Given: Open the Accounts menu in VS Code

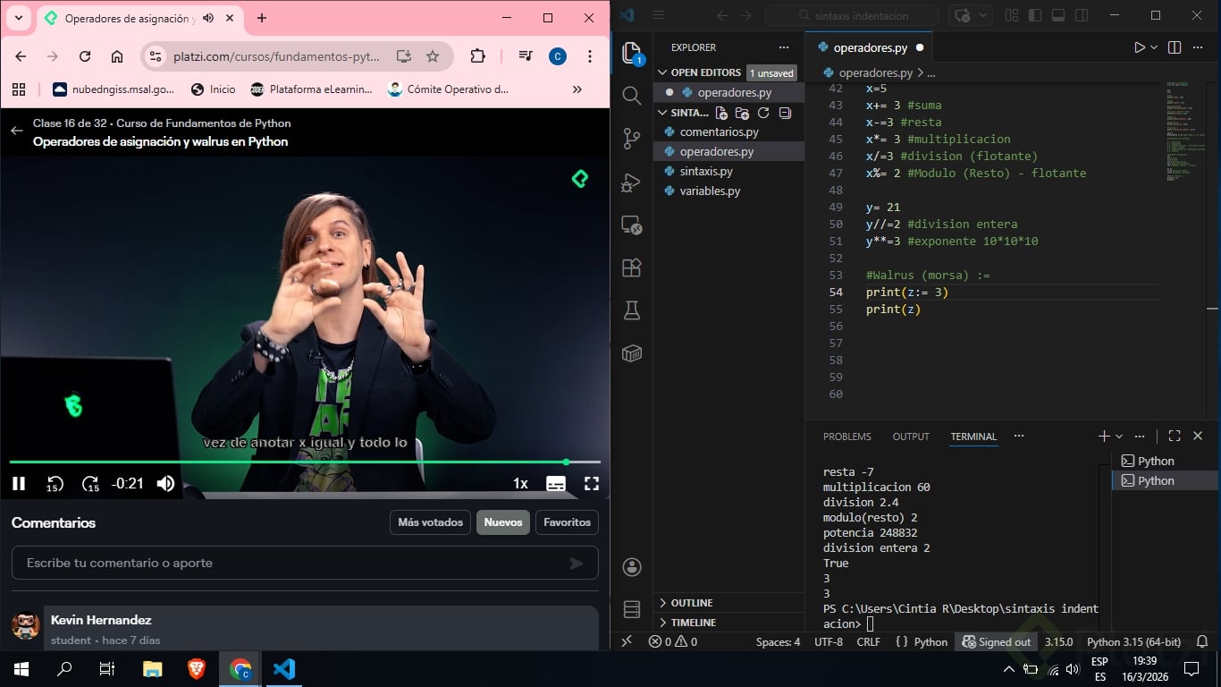Looking at the screenshot, I should point(632,567).
